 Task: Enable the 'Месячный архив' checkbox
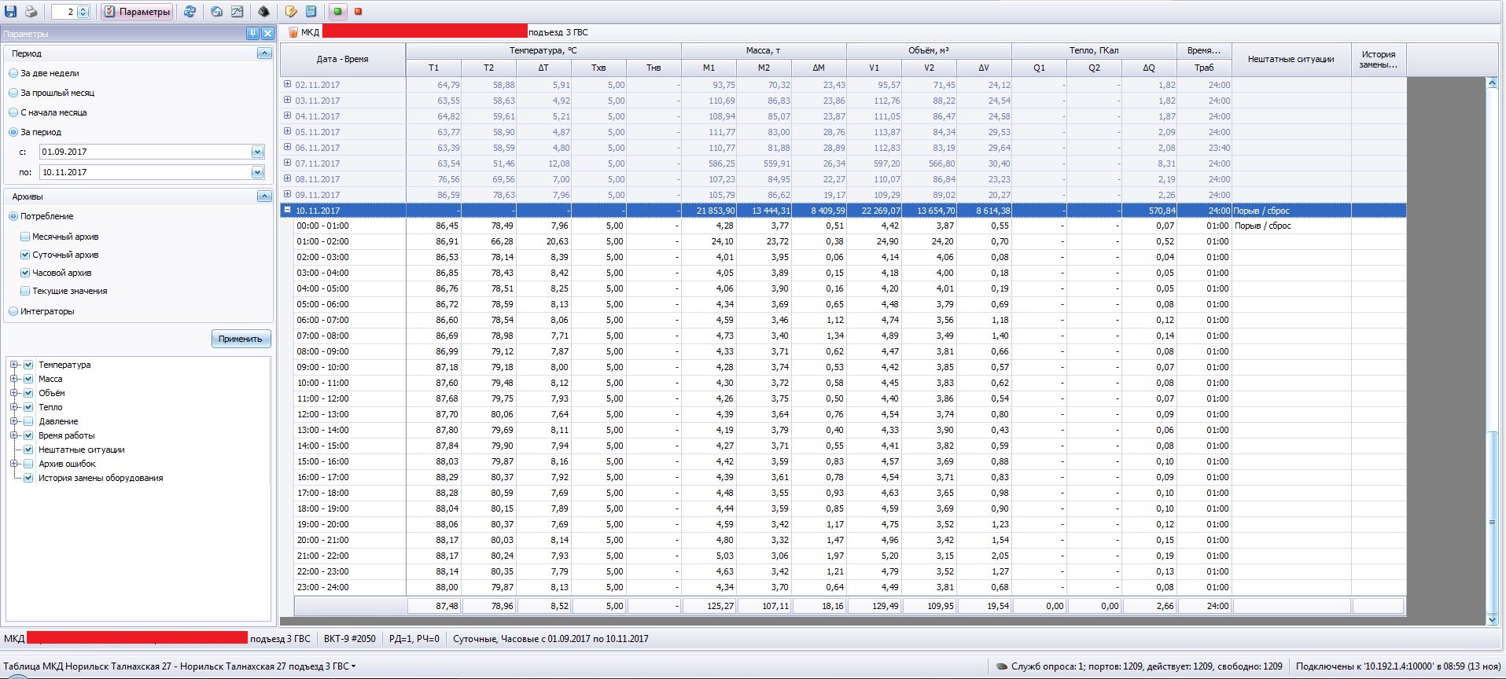[x=25, y=237]
